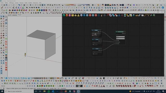Switch to the Pers iso scene tab

(x=20, y=15)
